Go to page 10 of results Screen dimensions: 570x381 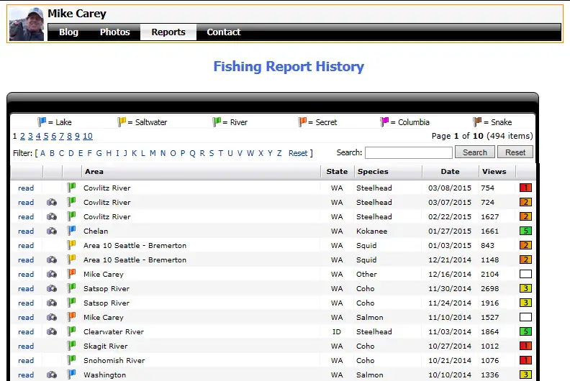(x=87, y=137)
